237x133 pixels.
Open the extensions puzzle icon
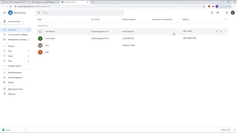213,7
